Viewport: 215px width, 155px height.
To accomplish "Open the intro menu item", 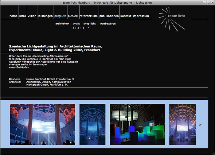I will pyautogui.click(x=23, y=16).
